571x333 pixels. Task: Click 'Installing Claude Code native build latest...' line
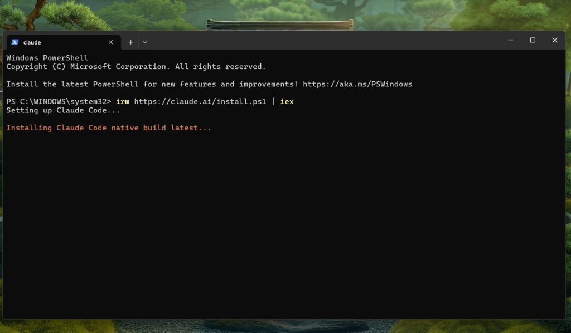coord(109,128)
